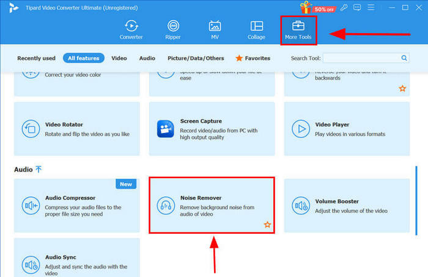The image size is (428, 277).
Task: Select the All features filter
Action: click(84, 58)
